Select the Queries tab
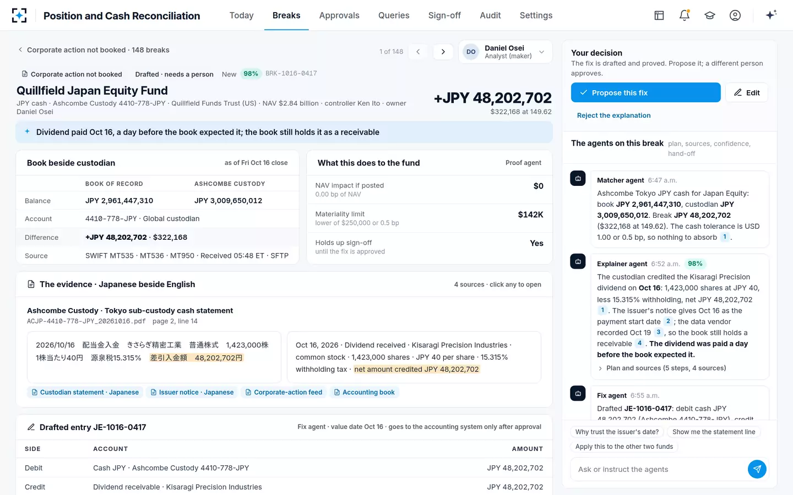Viewport: 793px width, 495px height. click(394, 15)
